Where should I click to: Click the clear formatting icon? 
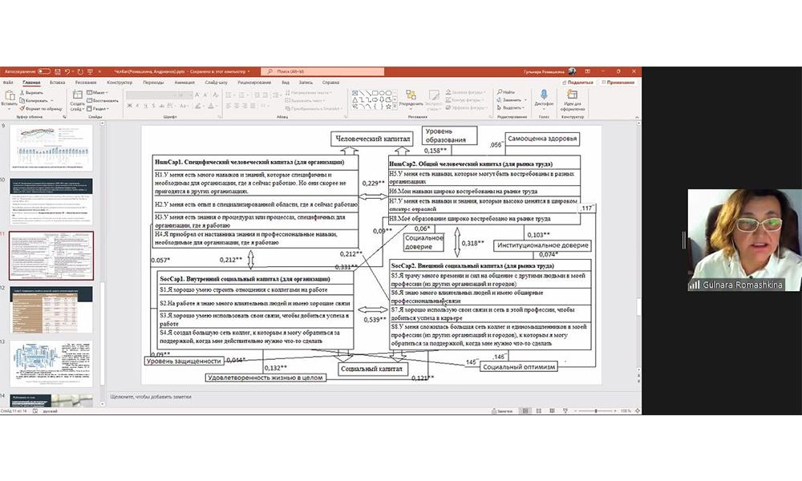[x=216, y=95]
